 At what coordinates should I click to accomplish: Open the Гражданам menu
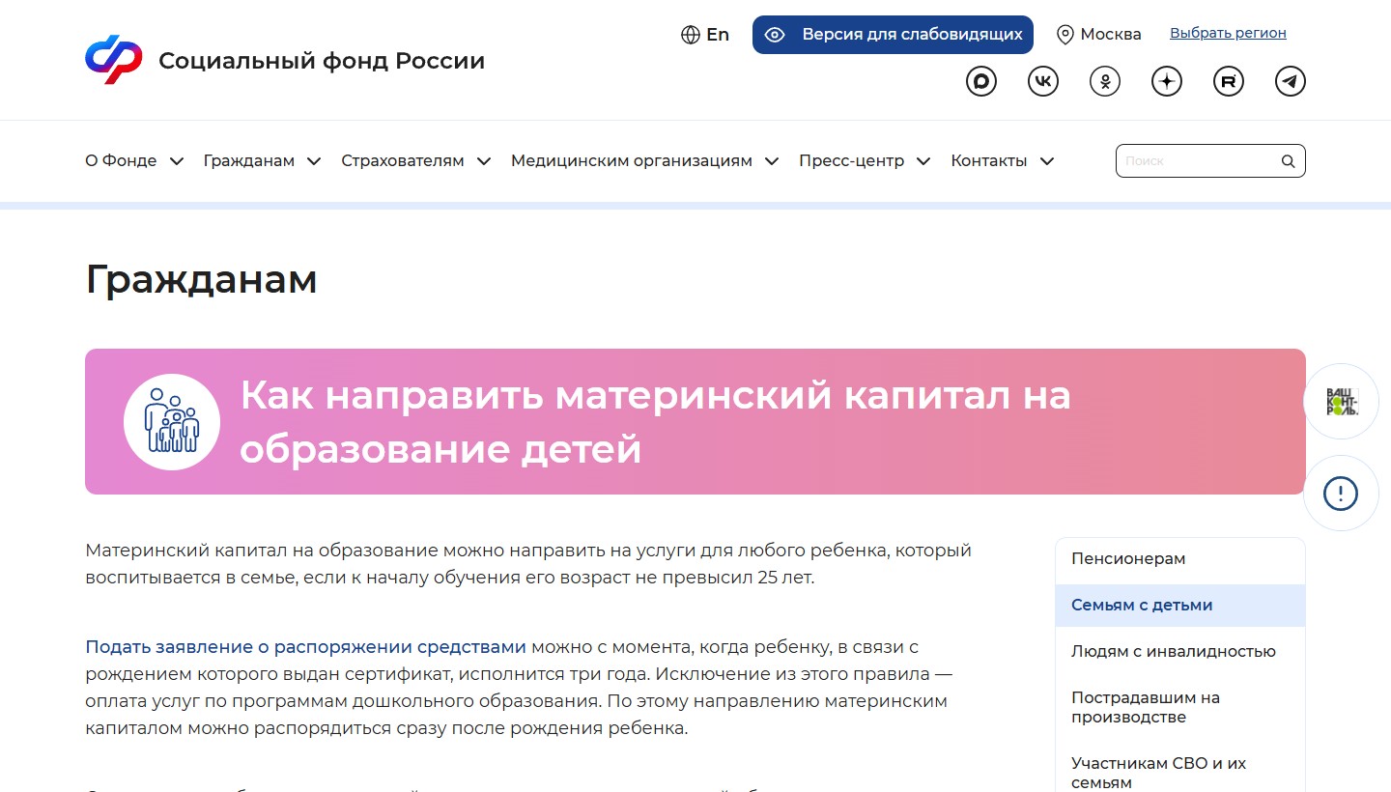(x=249, y=161)
